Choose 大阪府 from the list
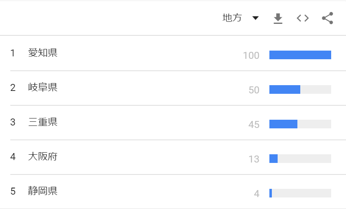 click(x=43, y=157)
